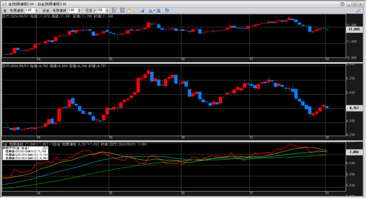Expand the bar chart icon dropdown arrow
Screen dimensions: 366x198
point(154,10)
